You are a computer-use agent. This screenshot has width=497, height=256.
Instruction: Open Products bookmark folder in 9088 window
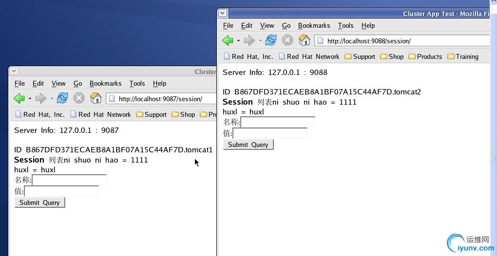(x=425, y=56)
